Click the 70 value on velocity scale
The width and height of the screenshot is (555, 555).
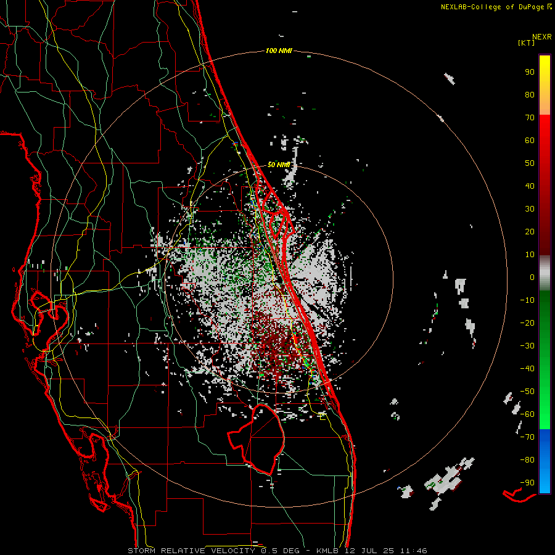pos(530,118)
